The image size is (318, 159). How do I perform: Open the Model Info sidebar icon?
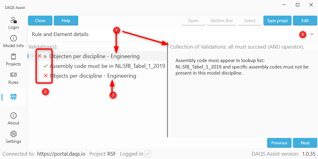coord(14,39)
